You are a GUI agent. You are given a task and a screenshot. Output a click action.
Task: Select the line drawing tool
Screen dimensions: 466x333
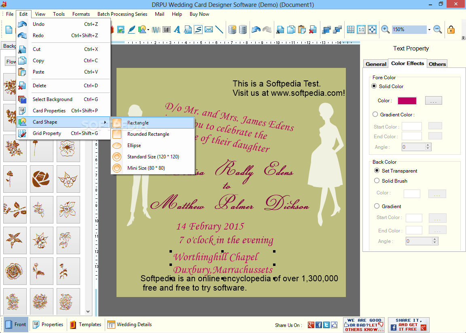tap(219, 30)
